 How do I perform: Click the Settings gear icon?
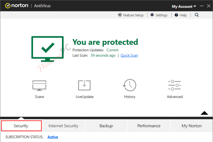pos(152,15)
